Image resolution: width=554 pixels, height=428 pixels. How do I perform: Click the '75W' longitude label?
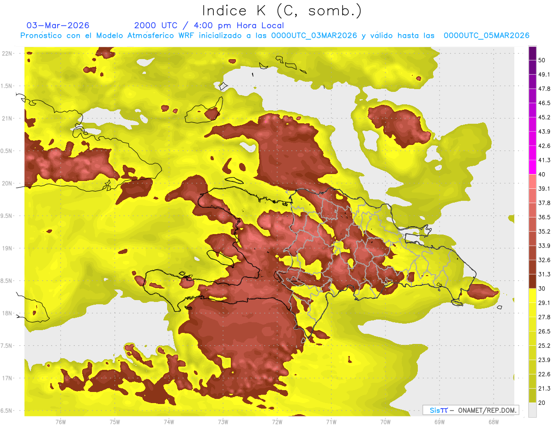115,422
